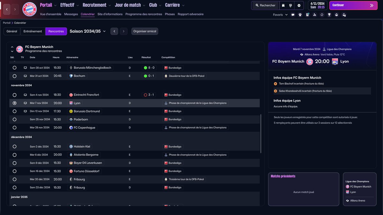Select the radio button for the Eintracht Francfort match
Viewport: 383px width, 215px height.
coord(14,95)
